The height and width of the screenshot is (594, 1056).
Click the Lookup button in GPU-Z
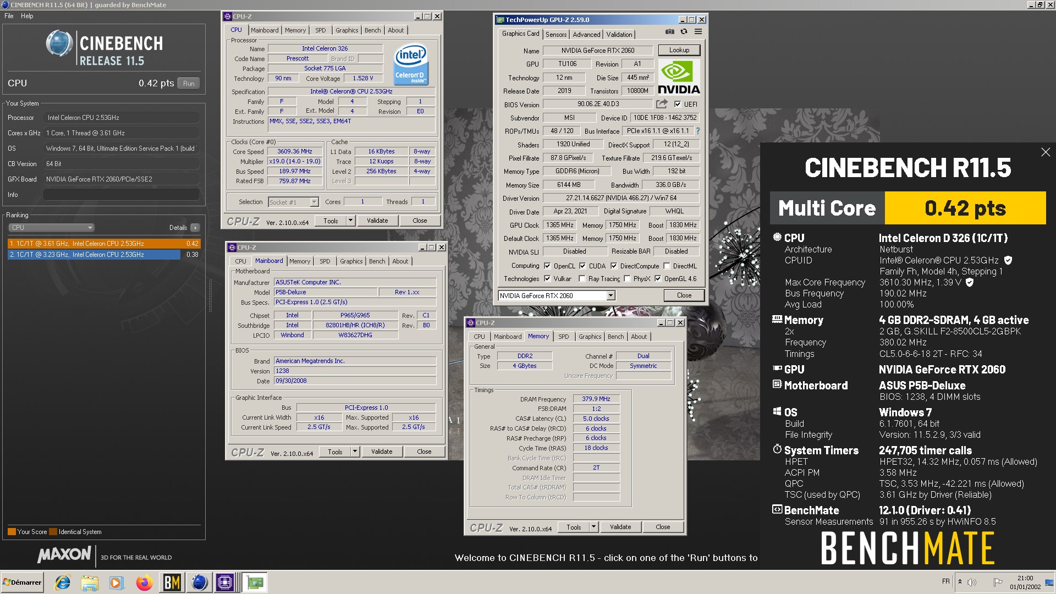(679, 50)
